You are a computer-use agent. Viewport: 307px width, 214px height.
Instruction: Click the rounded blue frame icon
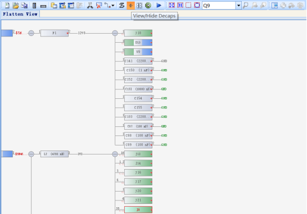(x=197, y=5)
